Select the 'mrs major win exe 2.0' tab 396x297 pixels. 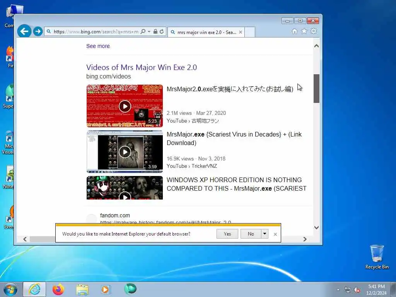coord(206,32)
